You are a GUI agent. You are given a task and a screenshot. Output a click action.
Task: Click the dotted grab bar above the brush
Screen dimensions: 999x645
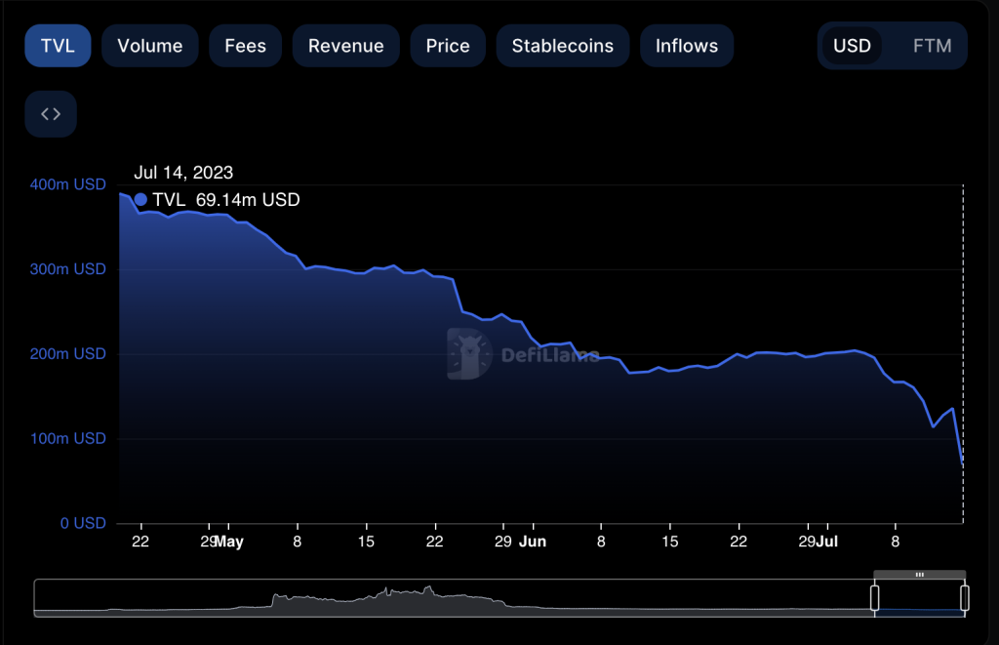(x=918, y=576)
